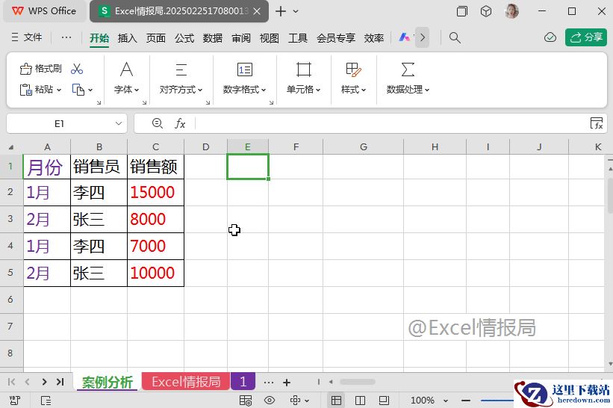This screenshot has height=408, width=613.
Task: Click the status bar table settings icon
Action: (x=246, y=401)
